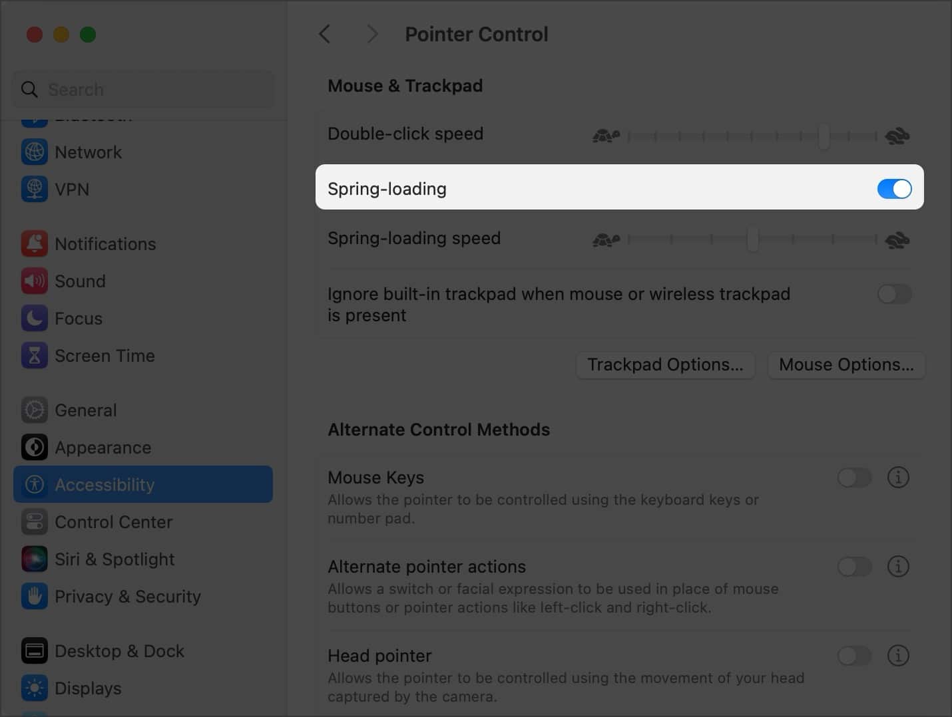Open Trackpad Options dialog
Screen dimensions: 952x717
pyautogui.click(x=665, y=365)
